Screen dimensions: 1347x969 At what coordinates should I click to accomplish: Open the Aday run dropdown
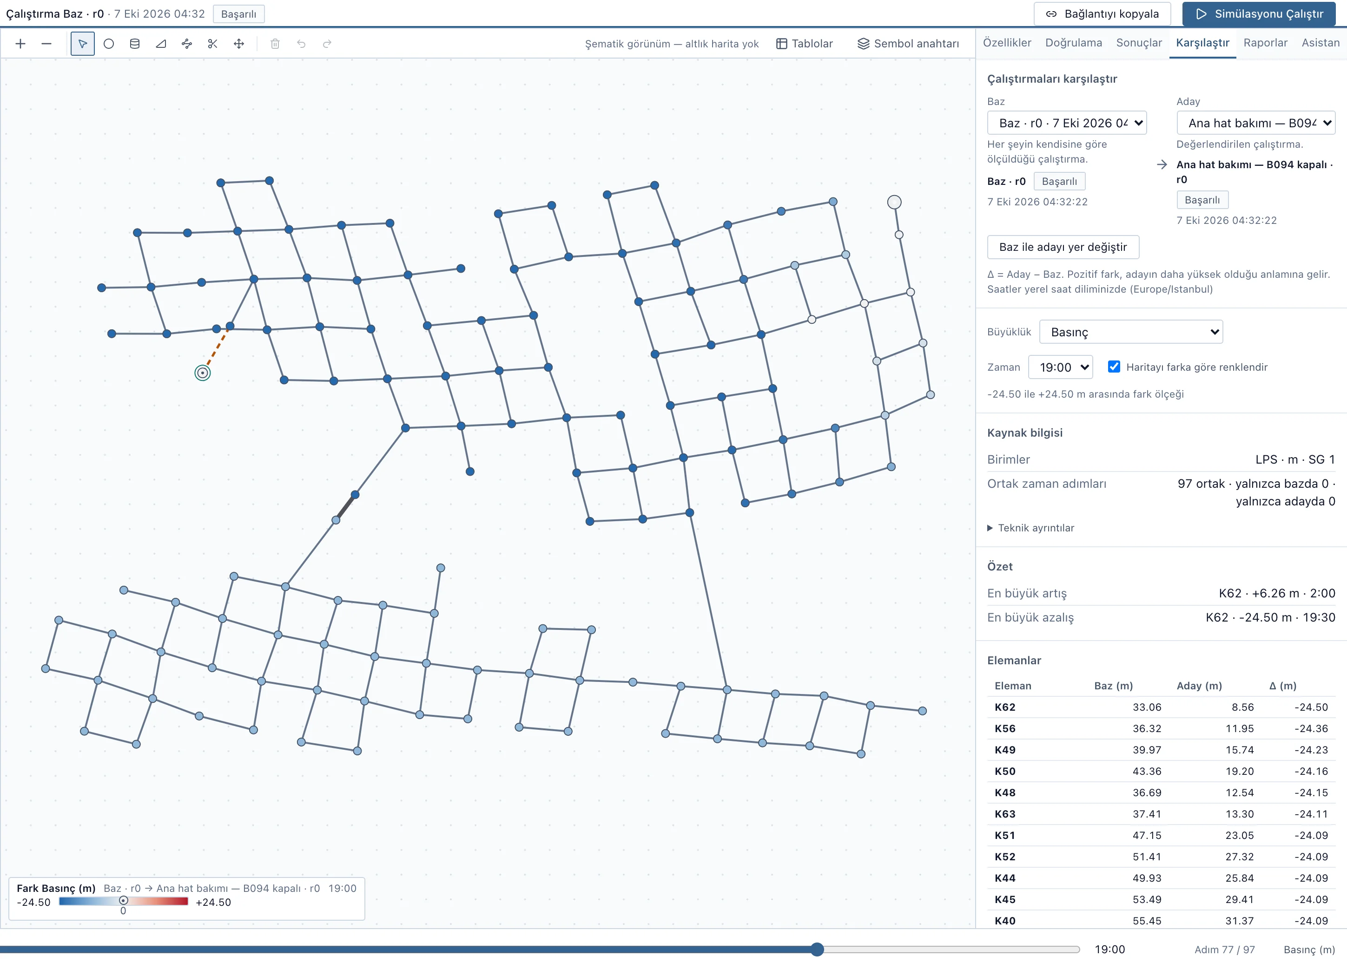pyautogui.click(x=1255, y=123)
